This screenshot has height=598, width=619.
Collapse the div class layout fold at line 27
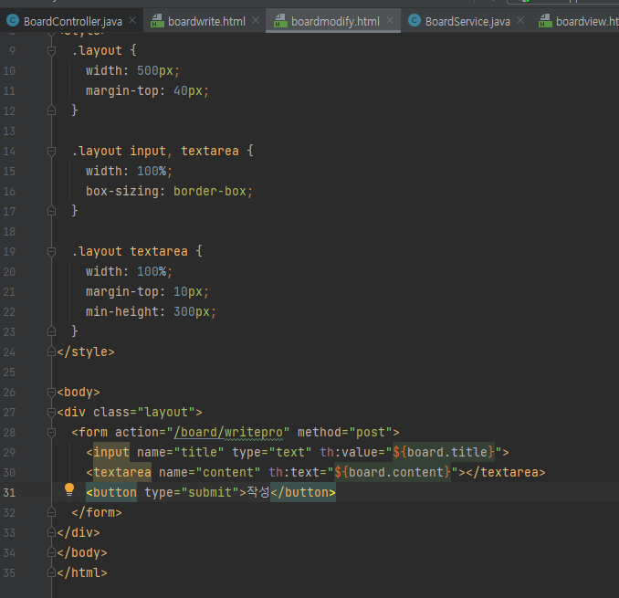coord(51,412)
